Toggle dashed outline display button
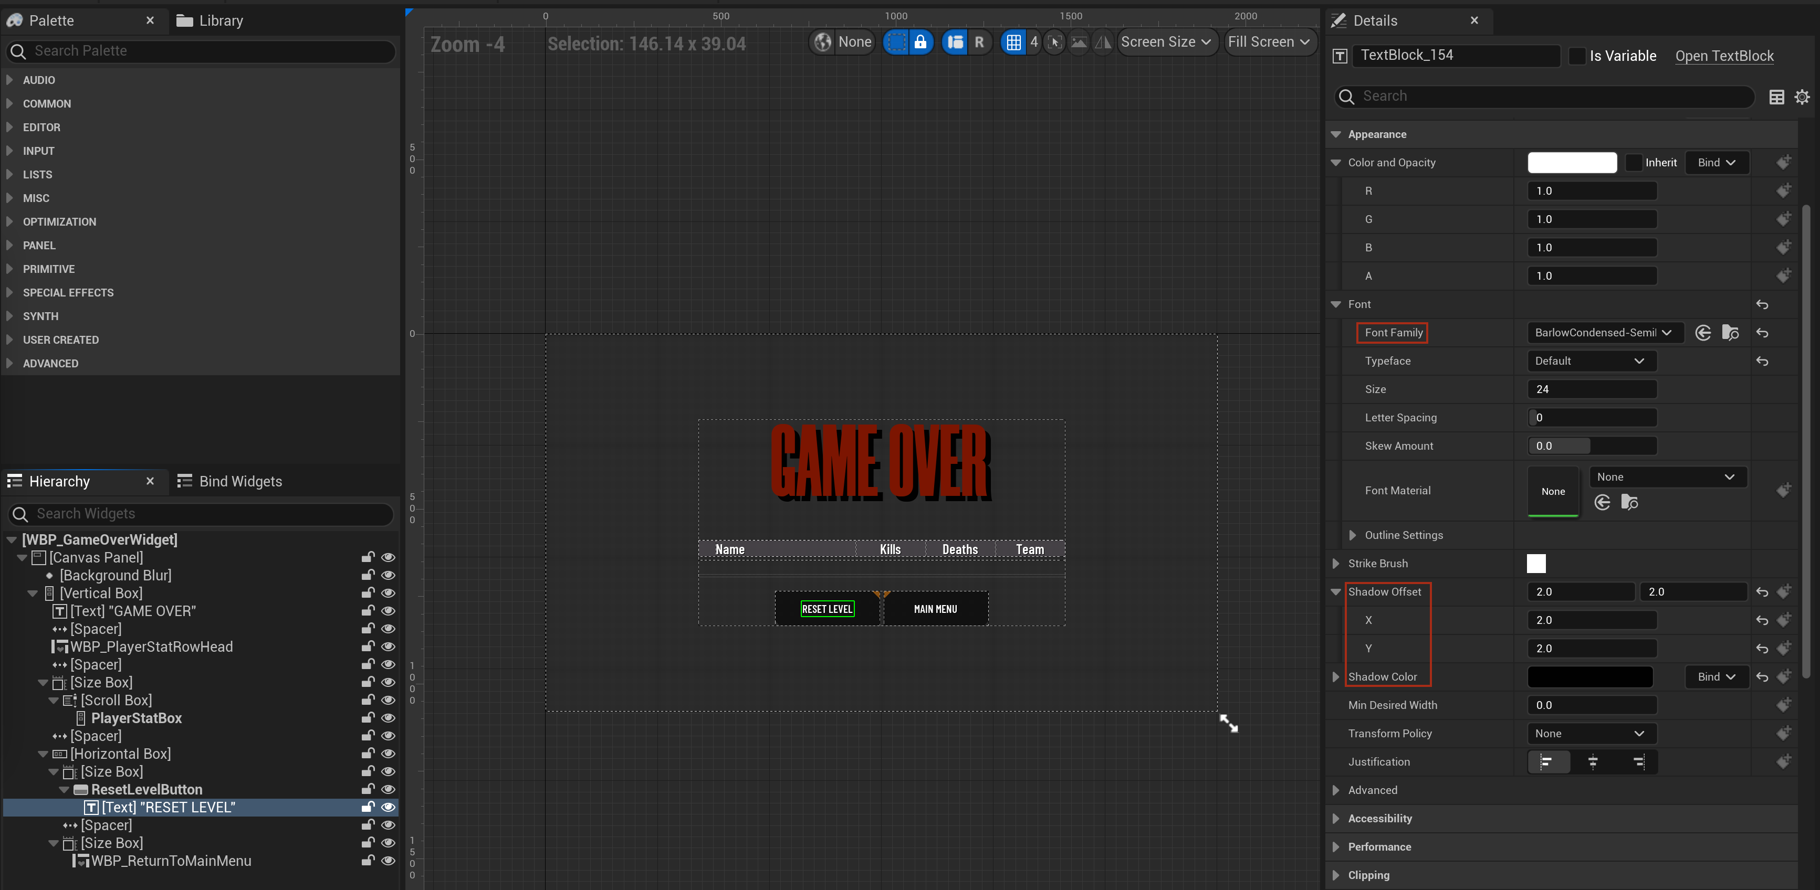Screen dimensions: 1820x890 pyautogui.click(x=896, y=43)
